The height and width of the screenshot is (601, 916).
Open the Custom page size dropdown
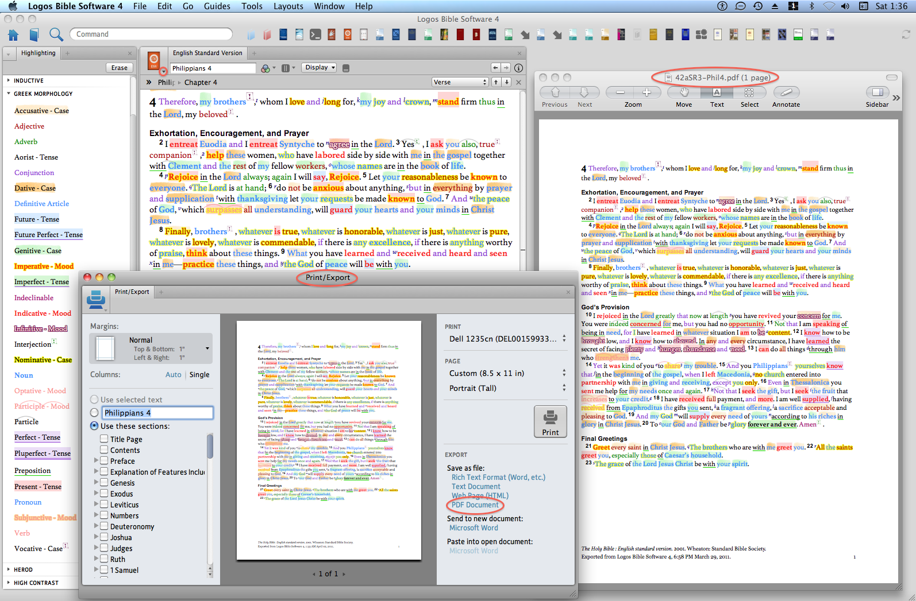click(507, 373)
